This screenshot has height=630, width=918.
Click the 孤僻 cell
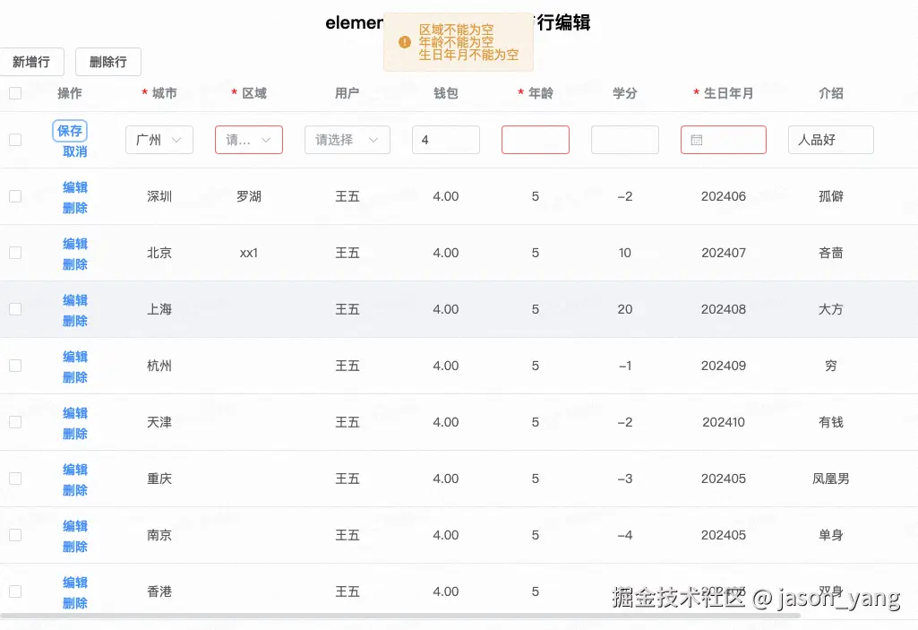tap(831, 196)
